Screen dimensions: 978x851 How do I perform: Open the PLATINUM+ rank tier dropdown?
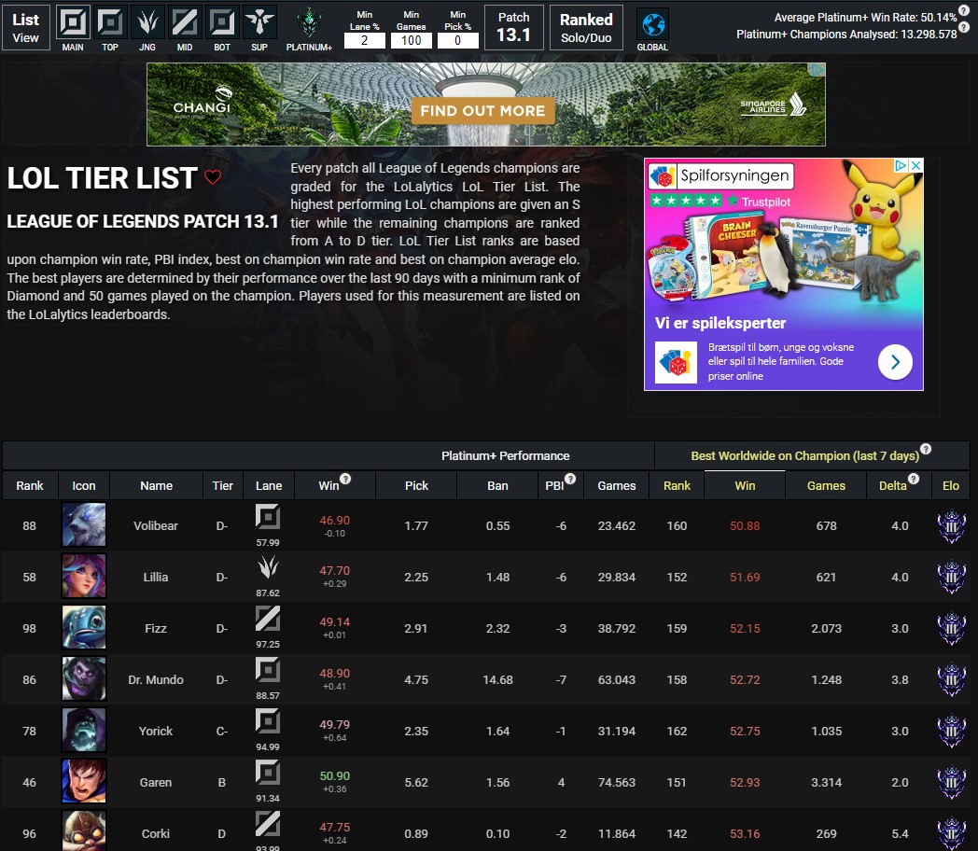tap(308, 26)
